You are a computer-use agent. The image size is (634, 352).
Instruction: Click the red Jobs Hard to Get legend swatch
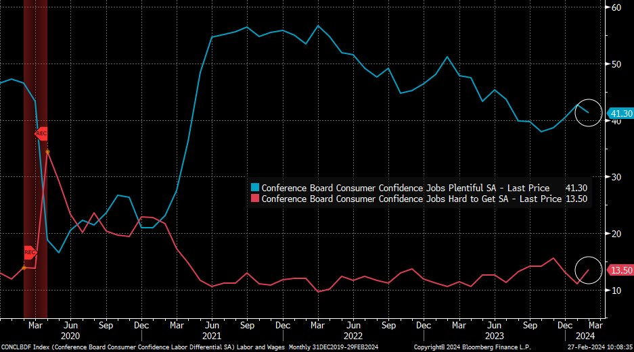tap(255, 199)
